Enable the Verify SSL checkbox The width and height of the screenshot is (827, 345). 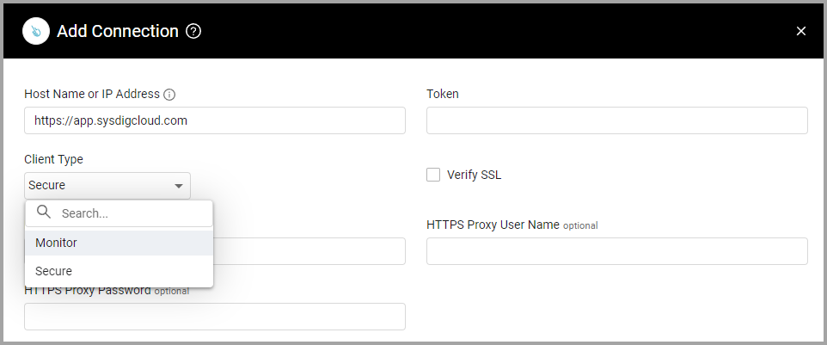click(433, 175)
